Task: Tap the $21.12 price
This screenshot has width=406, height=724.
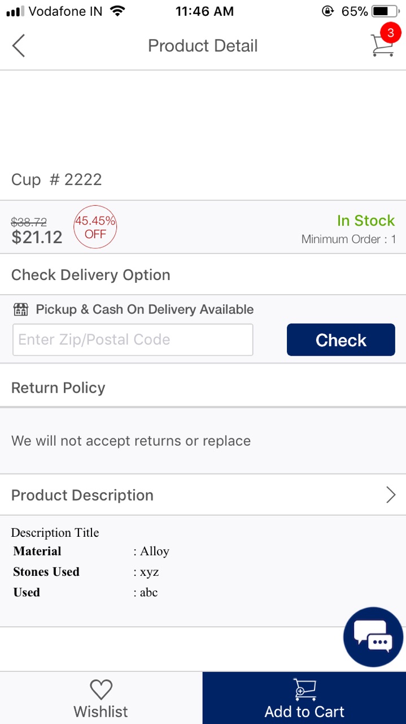Action: 37,237
